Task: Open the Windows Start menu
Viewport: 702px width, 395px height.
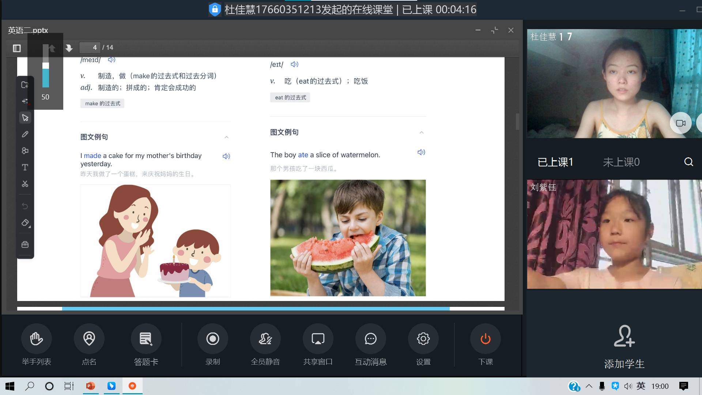Action: (10, 386)
